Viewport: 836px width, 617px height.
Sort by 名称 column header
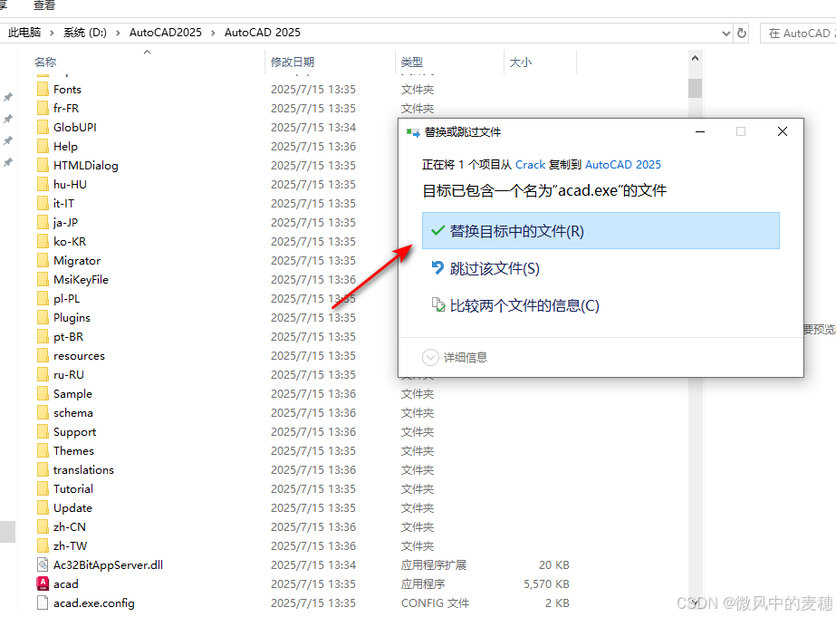coord(44,62)
